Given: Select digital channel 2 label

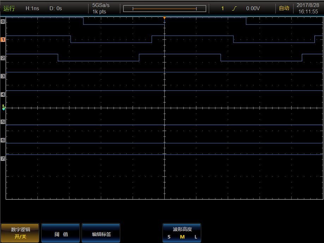Looking at the screenshot, I should coord(3,58).
